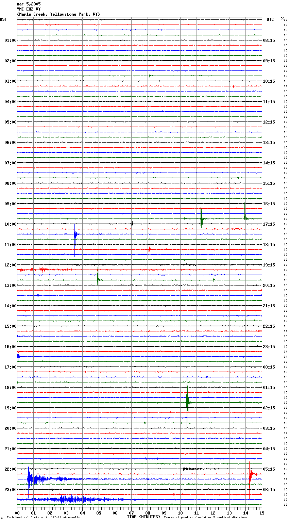This screenshot has height=522, width=289.
Task: Click the 'MST' column header label
Action: (3, 19)
